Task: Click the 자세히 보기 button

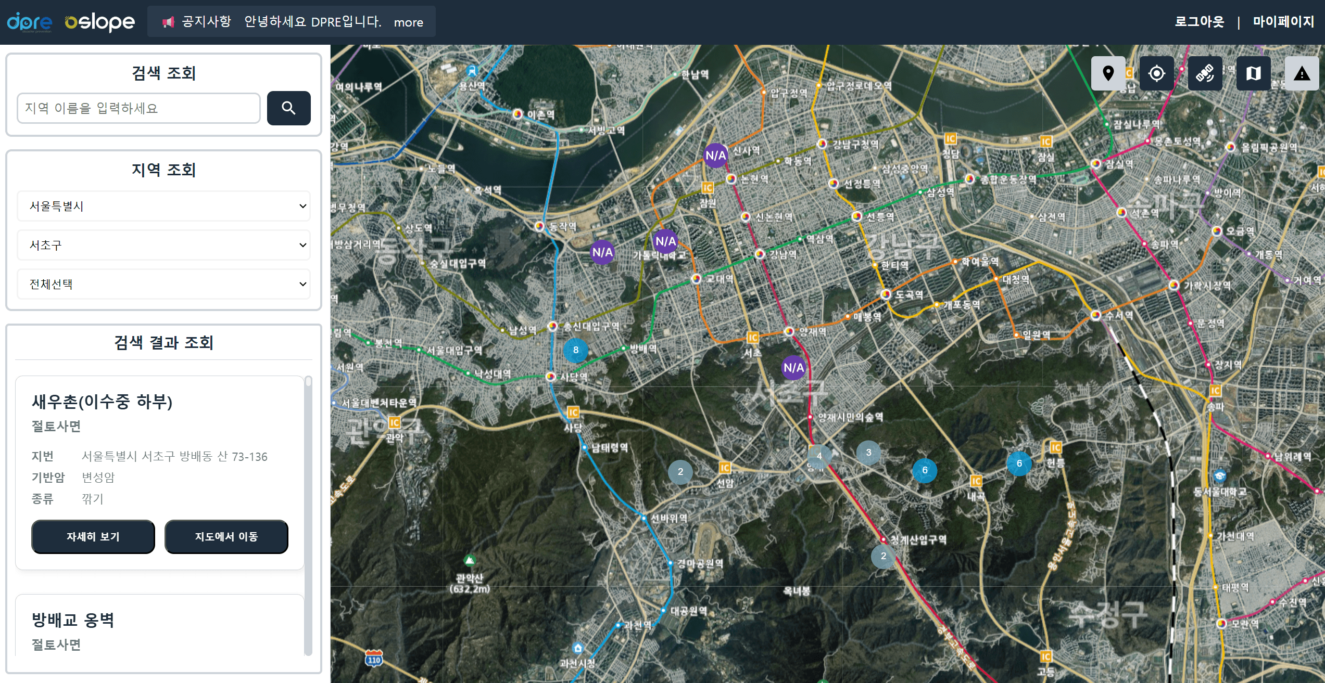Action: [93, 536]
